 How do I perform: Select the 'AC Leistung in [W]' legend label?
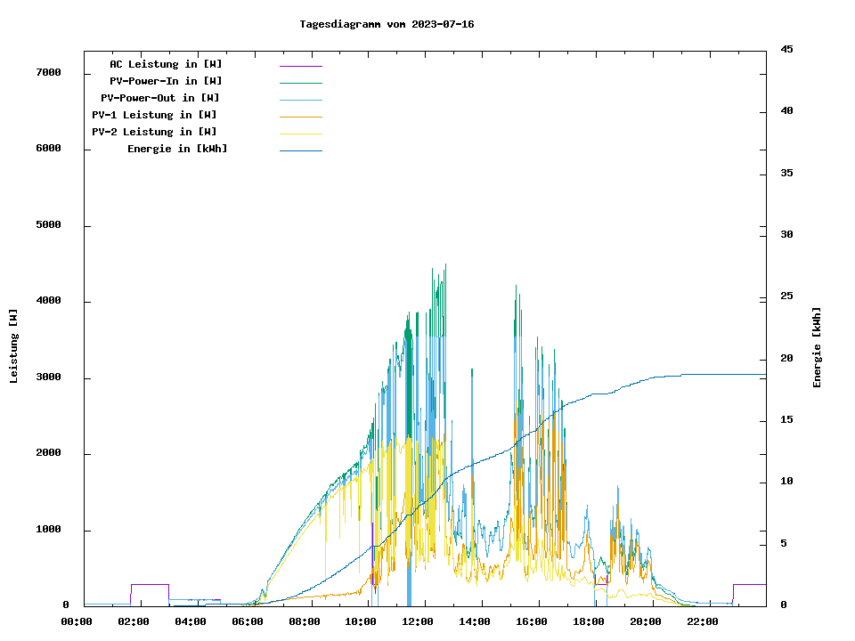pyautogui.click(x=166, y=64)
